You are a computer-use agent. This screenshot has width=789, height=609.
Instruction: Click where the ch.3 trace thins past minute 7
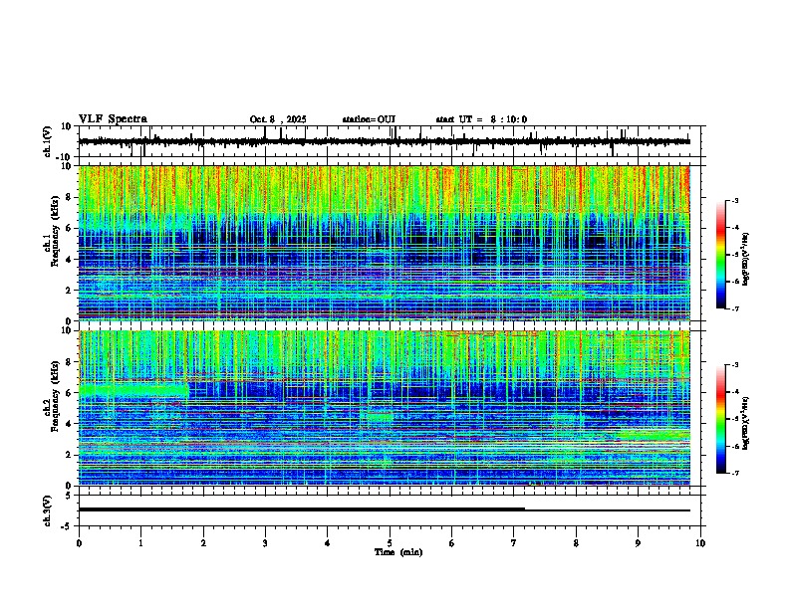coord(526,509)
